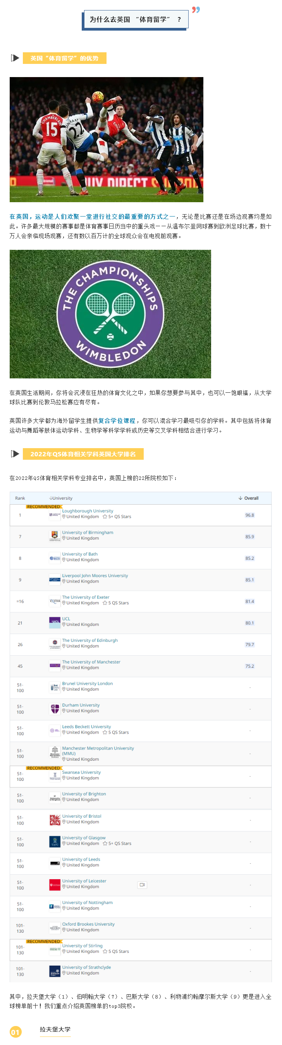Screen dimensions: 282x1045
Task: Click the University of Leicester red logo
Action: click(55, 884)
